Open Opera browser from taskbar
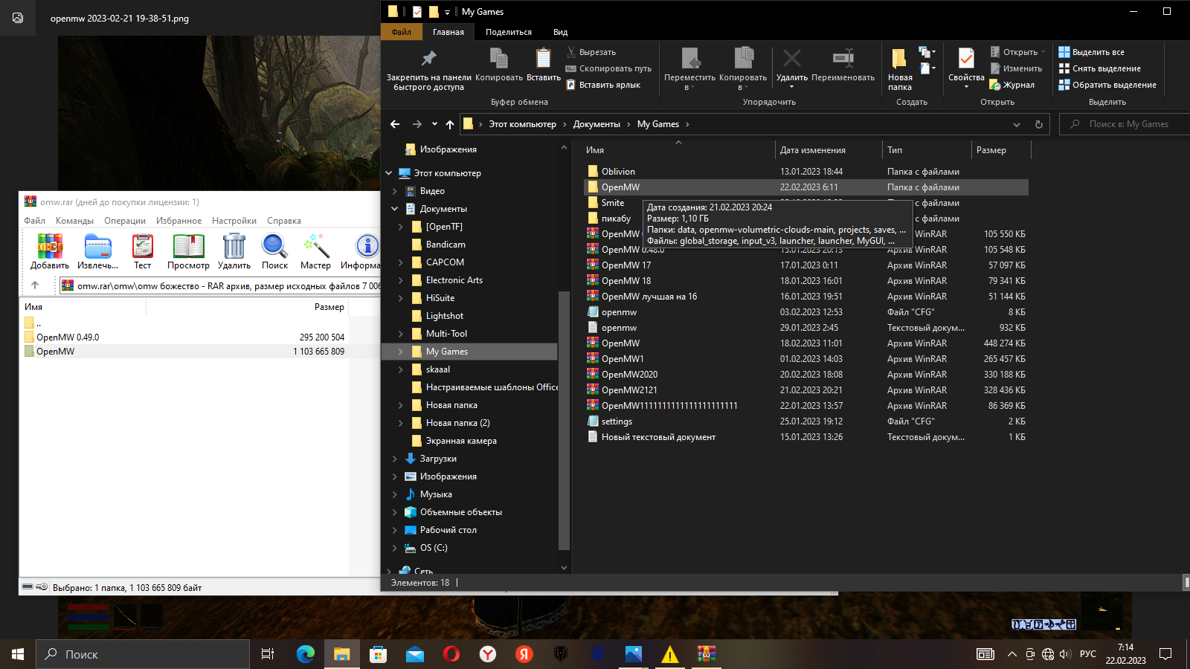The image size is (1190, 669). pos(451,654)
